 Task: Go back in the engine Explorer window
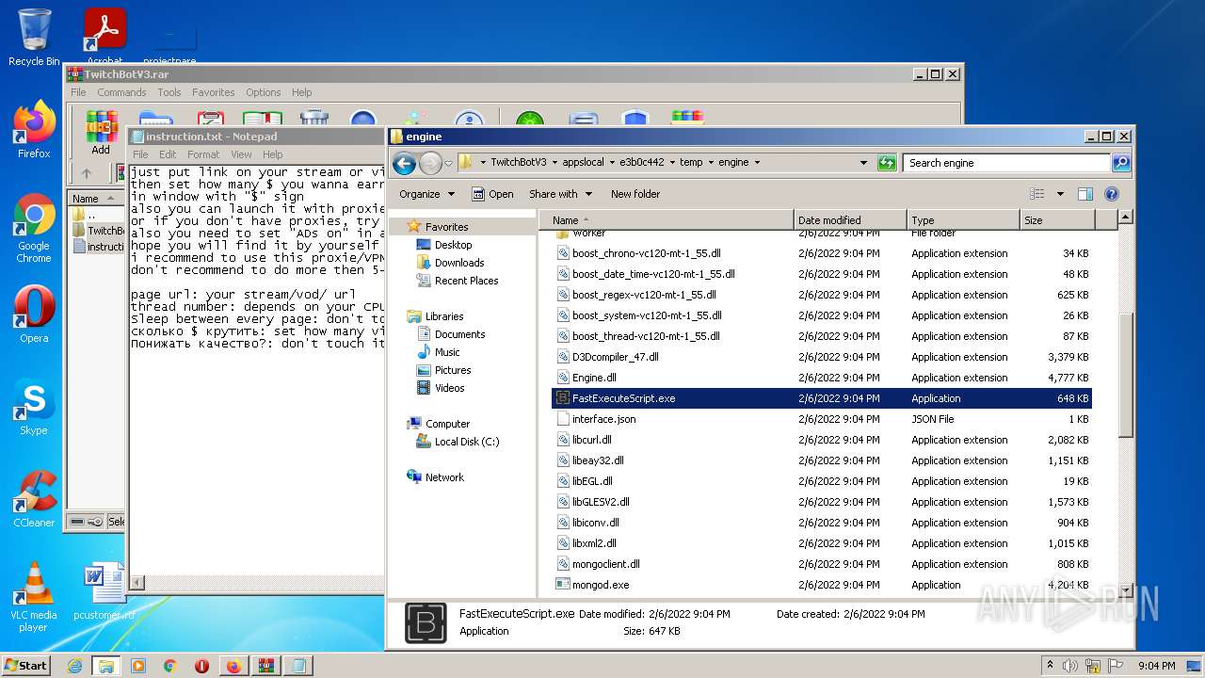[405, 163]
